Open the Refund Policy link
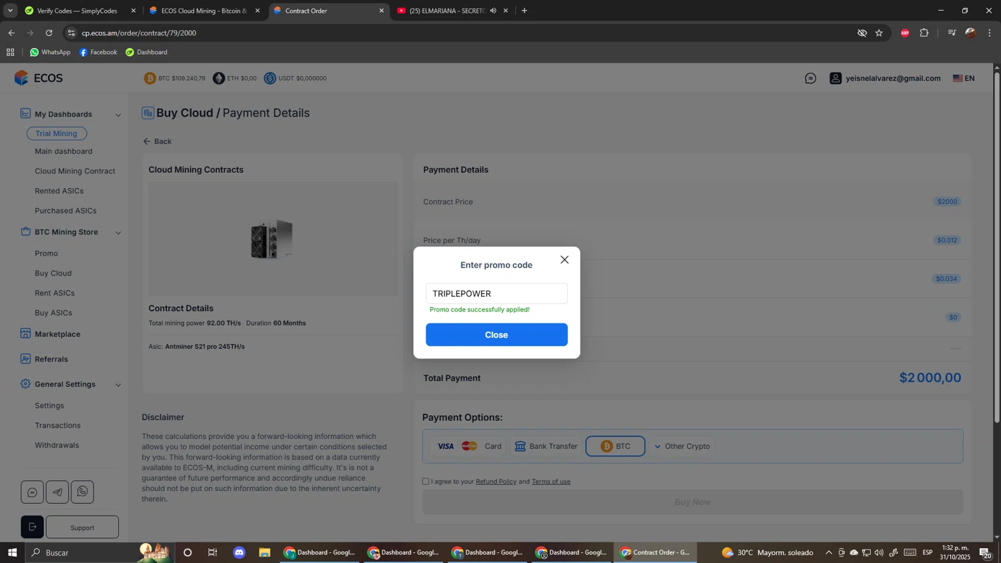 pyautogui.click(x=496, y=482)
